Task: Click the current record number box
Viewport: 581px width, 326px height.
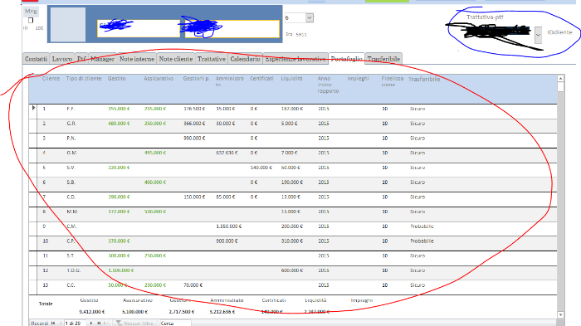Action: tap(75, 323)
